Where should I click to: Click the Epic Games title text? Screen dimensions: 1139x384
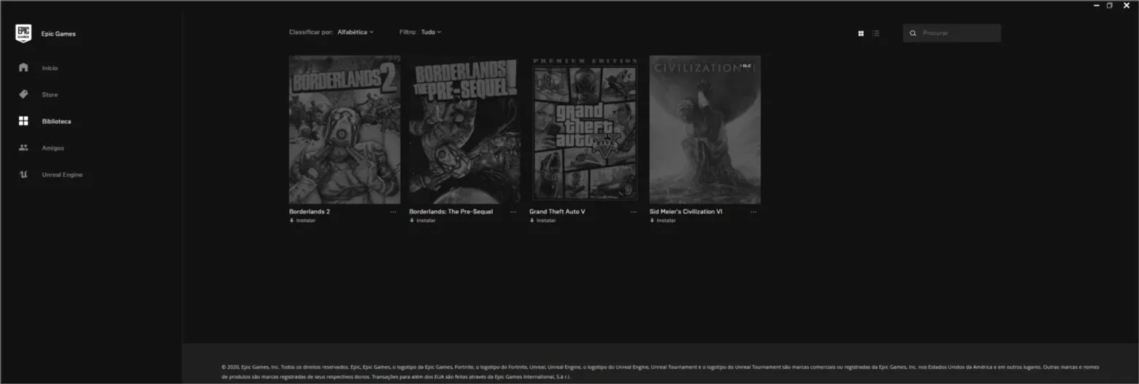coord(58,34)
